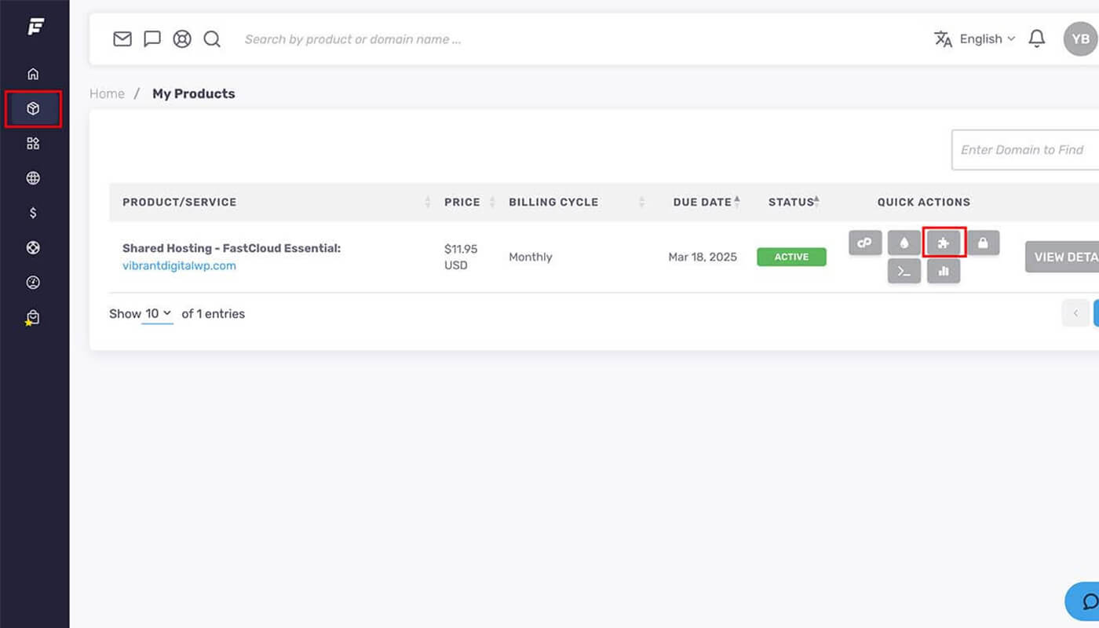The width and height of the screenshot is (1099, 628).
Task: Open the YB user avatar menu
Action: [x=1081, y=39]
